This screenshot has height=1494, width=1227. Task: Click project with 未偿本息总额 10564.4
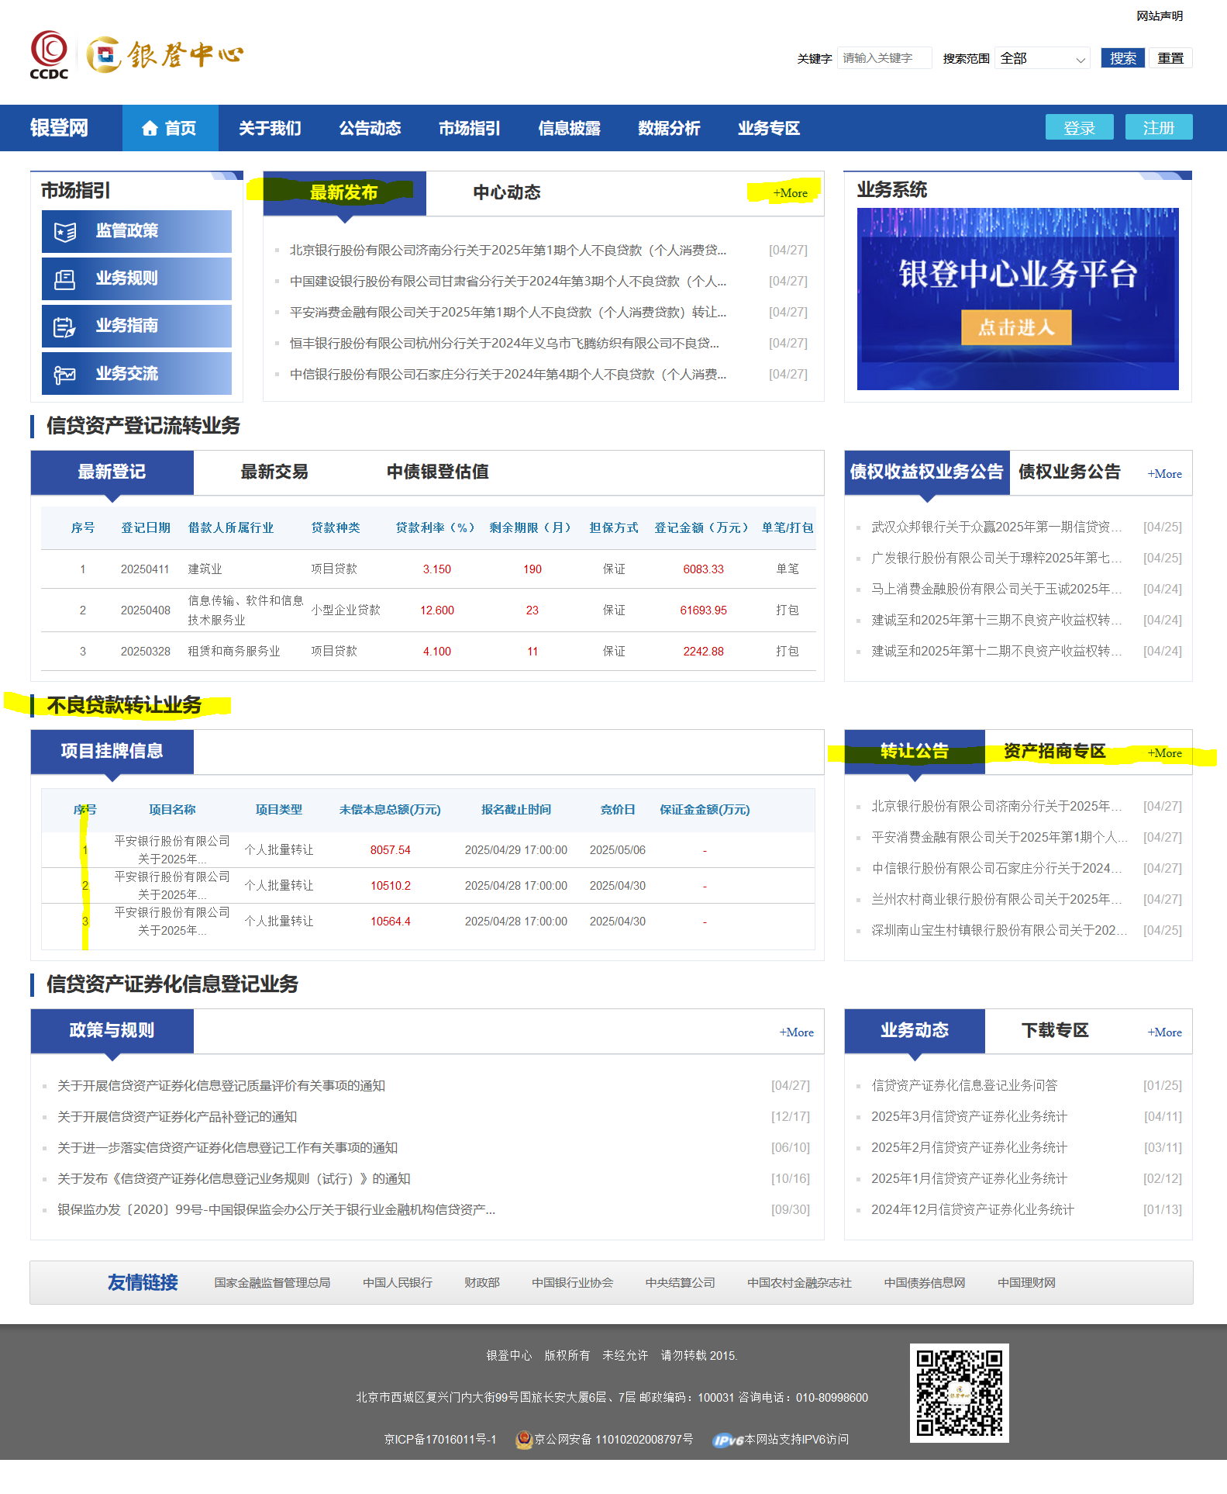(428, 922)
